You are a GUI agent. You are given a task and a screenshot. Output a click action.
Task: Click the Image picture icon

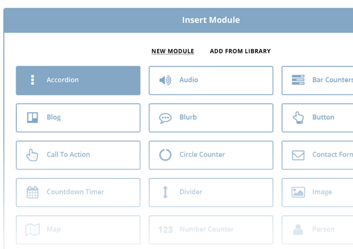pos(298,192)
